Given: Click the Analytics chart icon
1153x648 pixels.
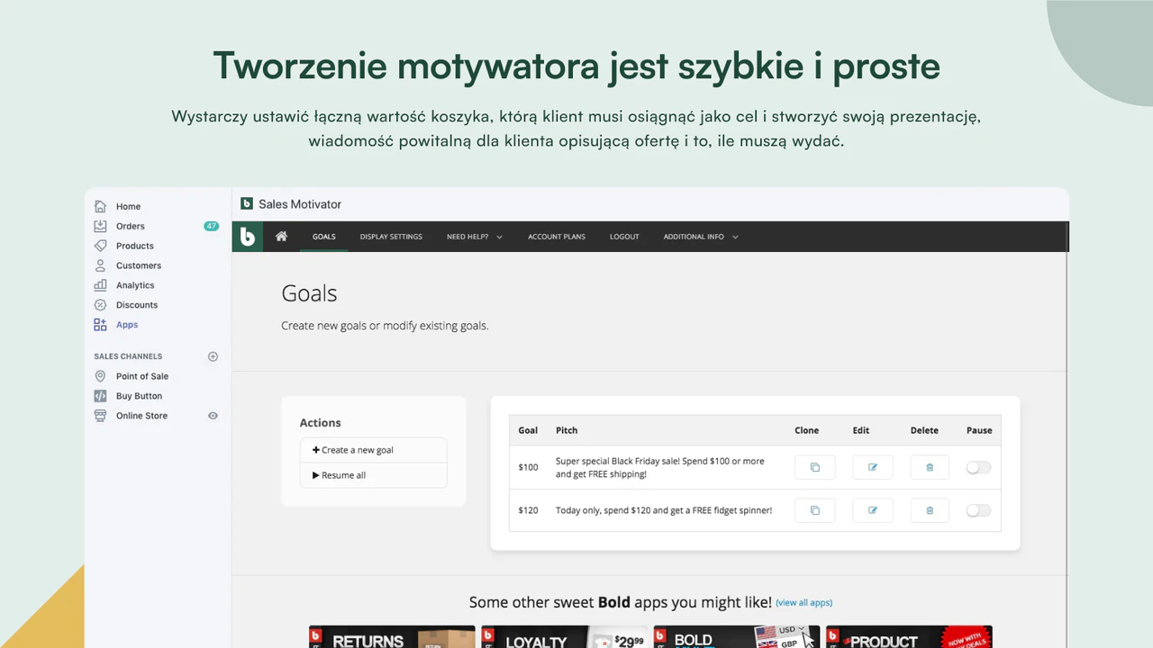Looking at the screenshot, I should pyautogui.click(x=100, y=285).
